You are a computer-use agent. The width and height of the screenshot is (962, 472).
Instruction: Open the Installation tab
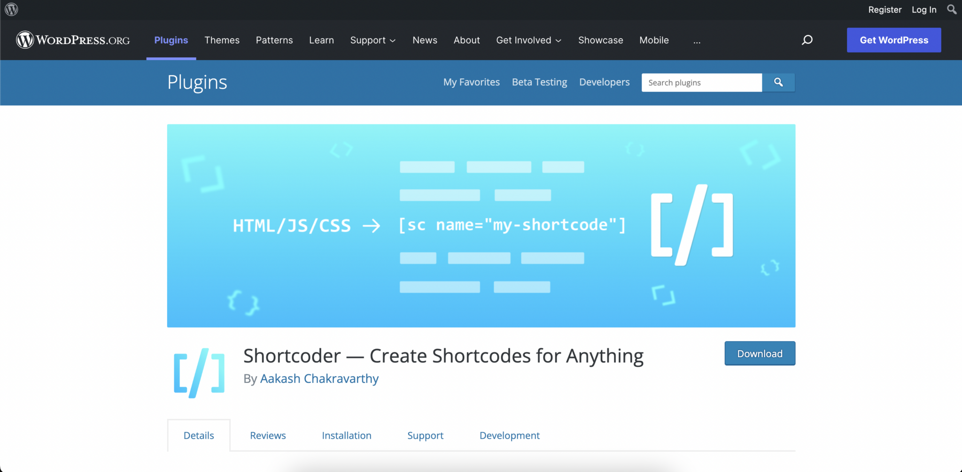coord(347,435)
